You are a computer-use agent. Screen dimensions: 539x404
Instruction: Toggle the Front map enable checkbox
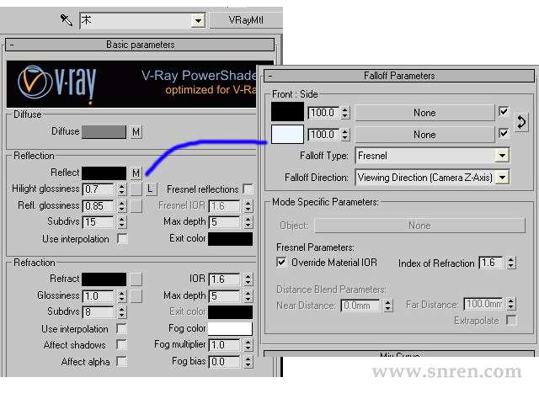coord(504,111)
